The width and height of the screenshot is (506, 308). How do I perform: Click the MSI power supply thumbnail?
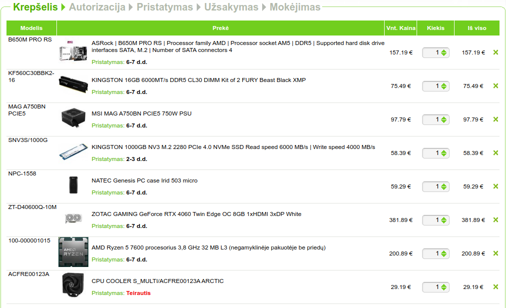(73, 117)
